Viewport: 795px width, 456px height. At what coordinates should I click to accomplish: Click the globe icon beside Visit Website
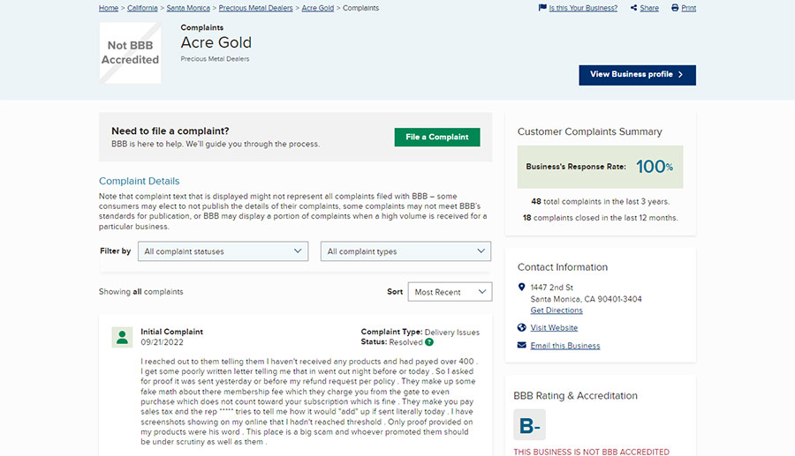(522, 327)
